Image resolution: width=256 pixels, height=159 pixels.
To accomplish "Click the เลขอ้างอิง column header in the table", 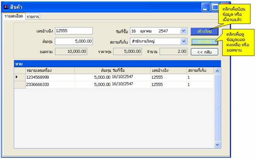I will pyautogui.click(x=168, y=70).
